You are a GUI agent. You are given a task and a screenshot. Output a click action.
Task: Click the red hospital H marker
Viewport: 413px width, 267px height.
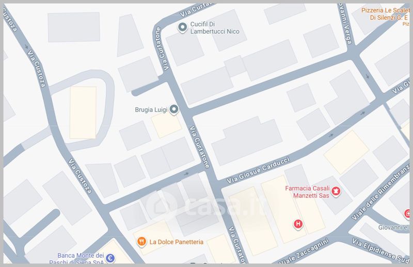[298, 224]
